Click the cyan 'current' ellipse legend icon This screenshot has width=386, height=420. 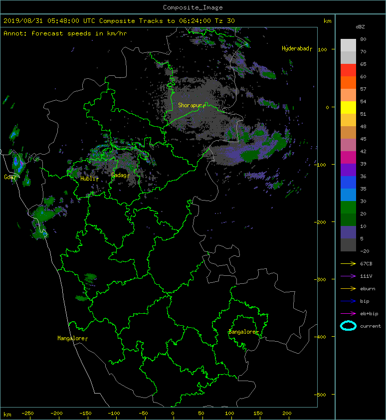click(348, 326)
